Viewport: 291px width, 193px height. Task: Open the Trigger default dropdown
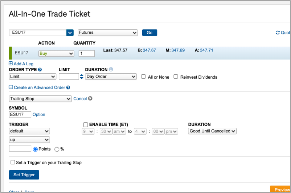click(29, 131)
